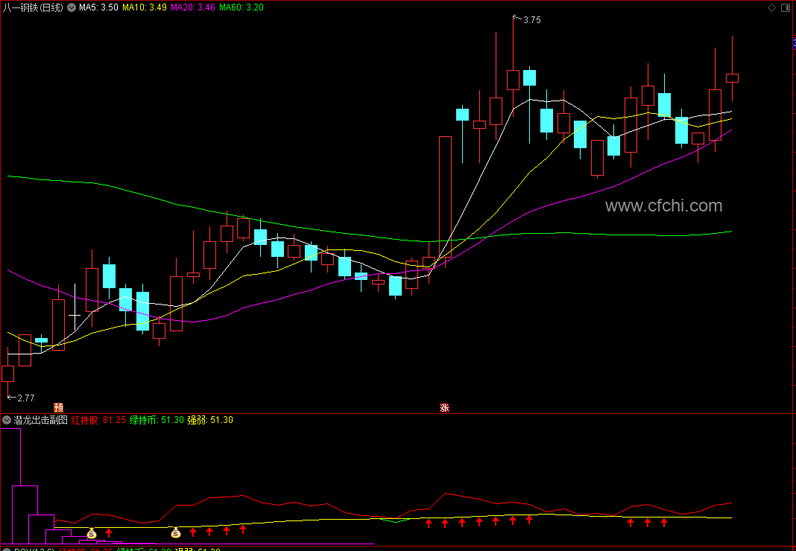The height and width of the screenshot is (551, 796).
Task: Click the first money bag signal icon
Action: click(x=92, y=532)
